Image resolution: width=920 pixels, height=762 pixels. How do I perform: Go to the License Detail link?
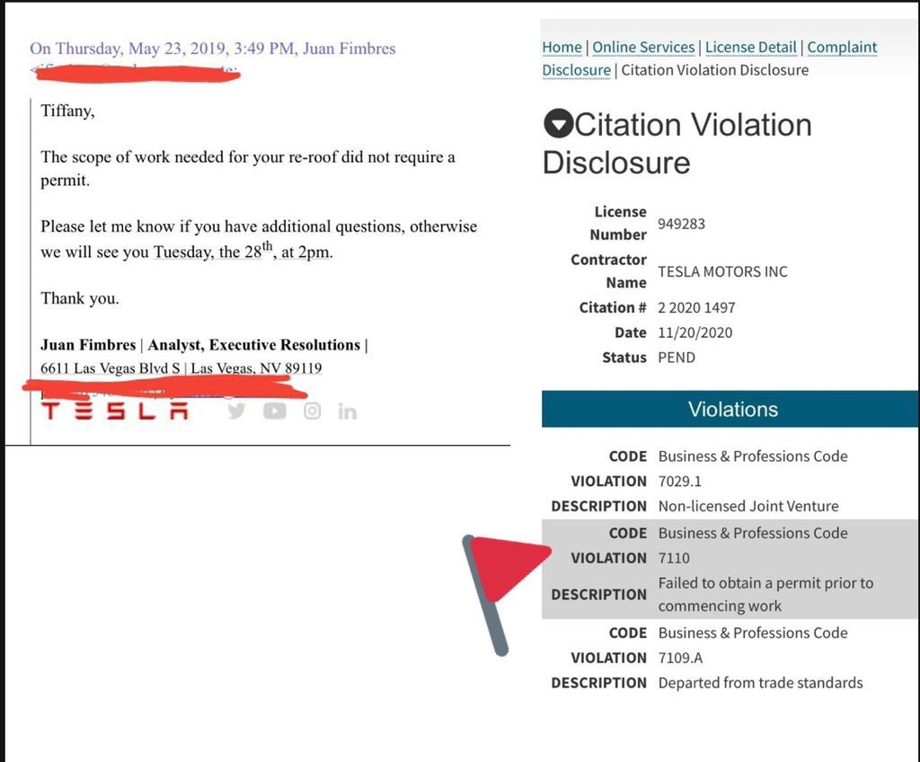tap(750, 47)
